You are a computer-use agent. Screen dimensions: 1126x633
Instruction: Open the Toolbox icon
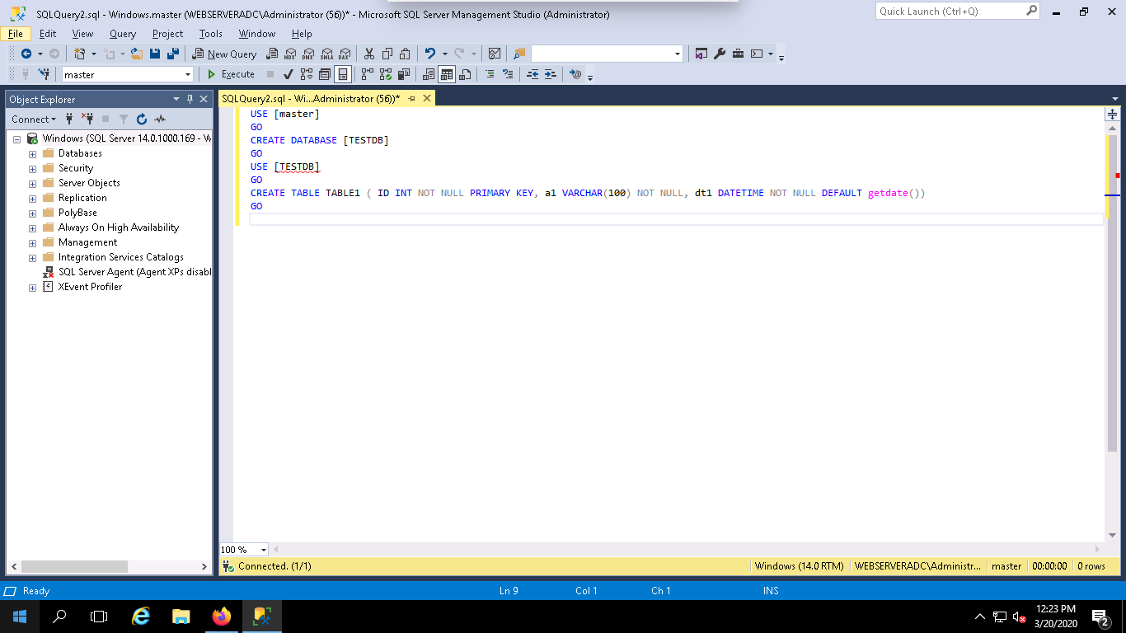pos(738,54)
